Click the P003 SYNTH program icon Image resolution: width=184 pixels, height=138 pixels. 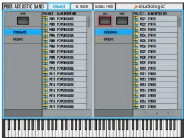[136, 30]
